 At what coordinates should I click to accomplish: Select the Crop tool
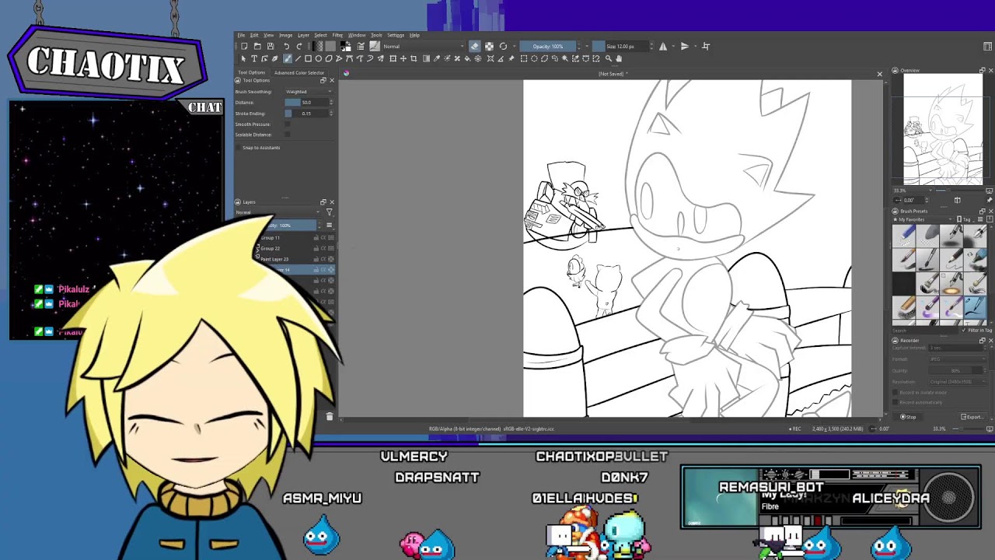414,58
